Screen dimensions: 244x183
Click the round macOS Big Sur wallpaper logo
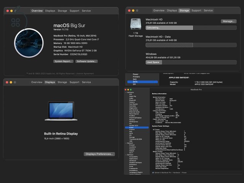click(29, 43)
